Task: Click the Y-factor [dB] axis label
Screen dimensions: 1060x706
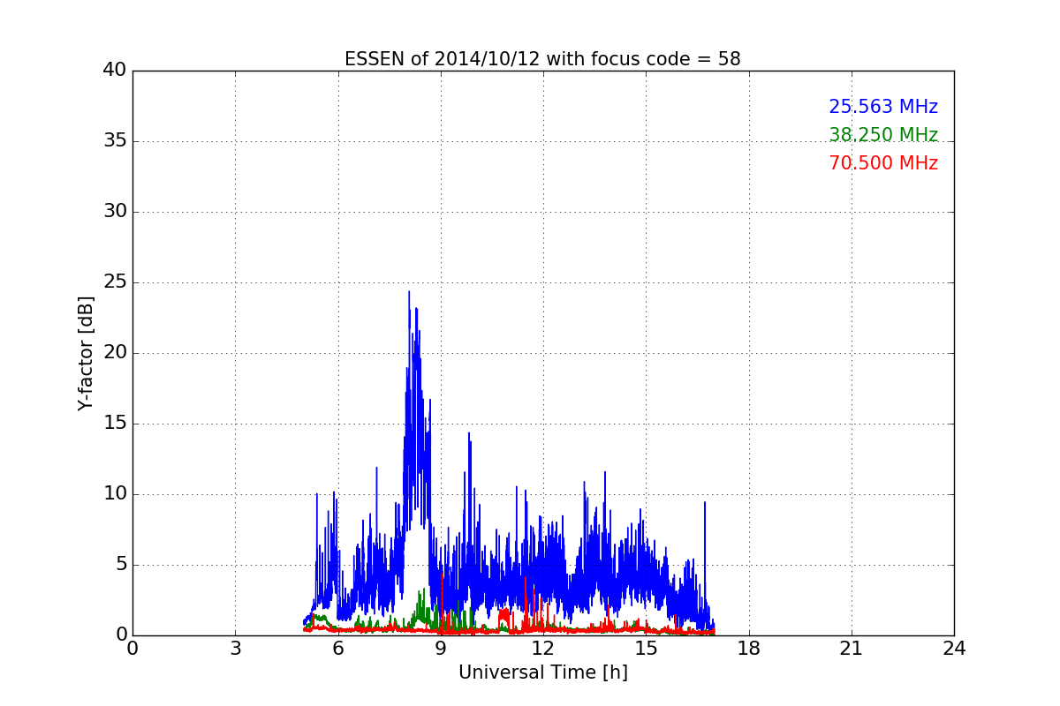Action: click(x=86, y=353)
